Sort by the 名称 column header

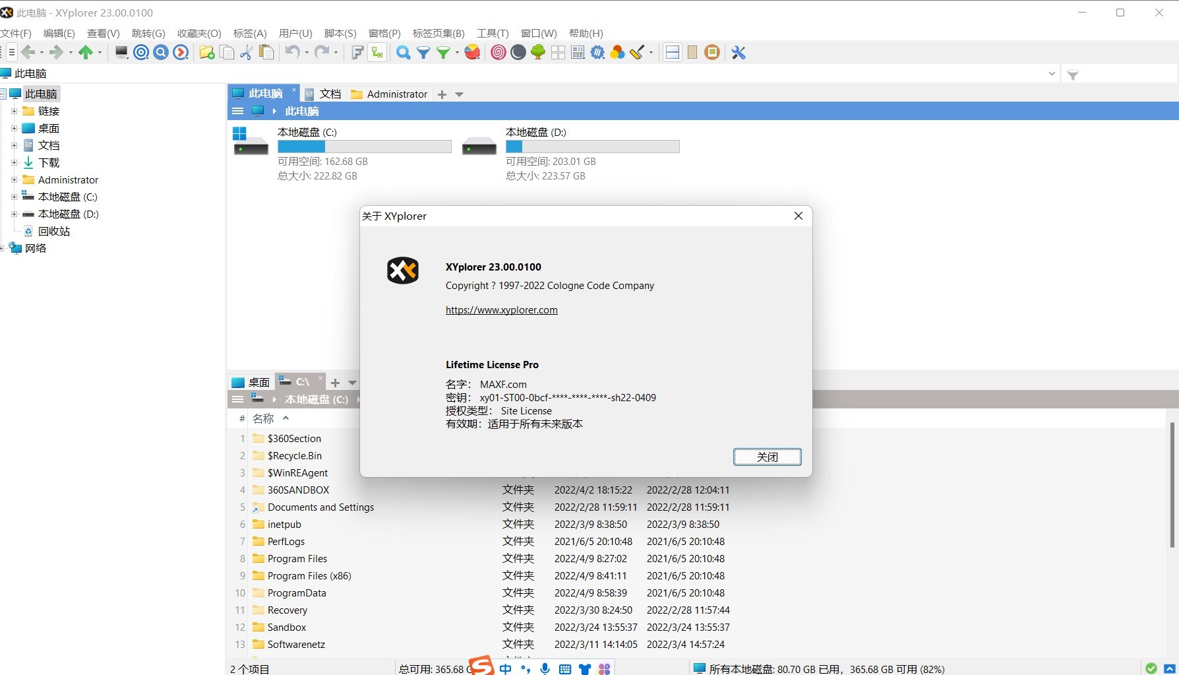pos(263,418)
